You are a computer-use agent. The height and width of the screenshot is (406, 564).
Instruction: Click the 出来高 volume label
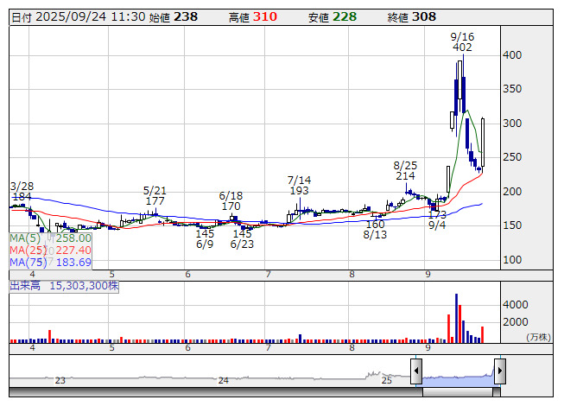tap(27, 284)
